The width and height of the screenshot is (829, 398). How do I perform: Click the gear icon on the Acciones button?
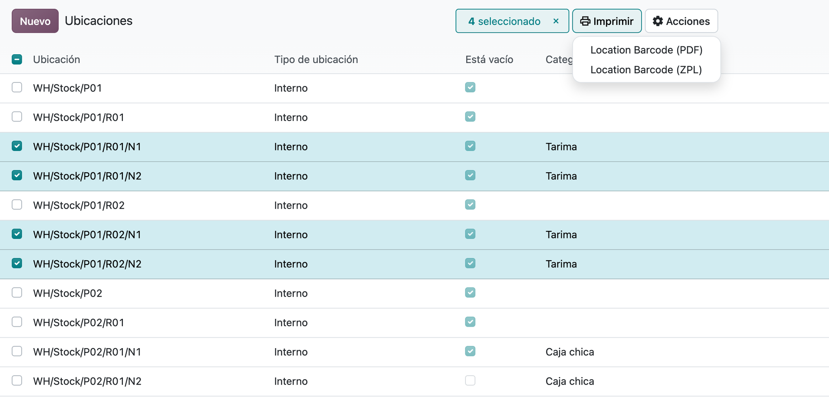658,21
